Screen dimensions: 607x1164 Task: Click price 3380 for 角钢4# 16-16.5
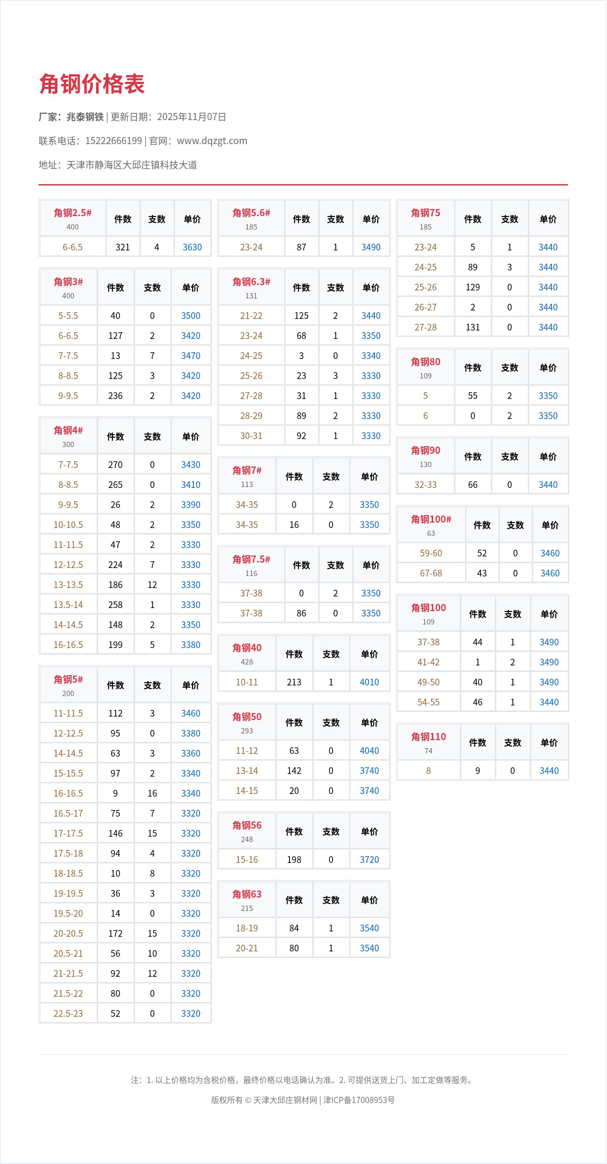click(x=191, y=645)
